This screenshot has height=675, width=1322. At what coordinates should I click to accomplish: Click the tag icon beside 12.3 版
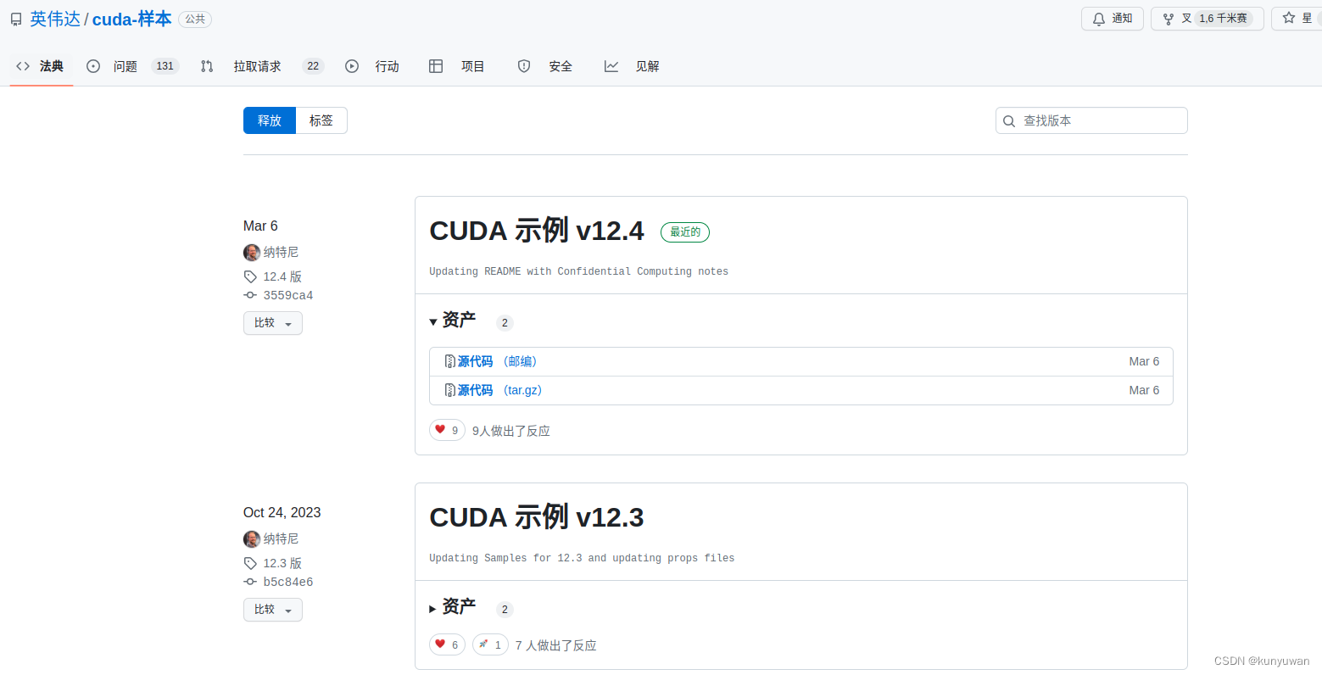point(250,563)
